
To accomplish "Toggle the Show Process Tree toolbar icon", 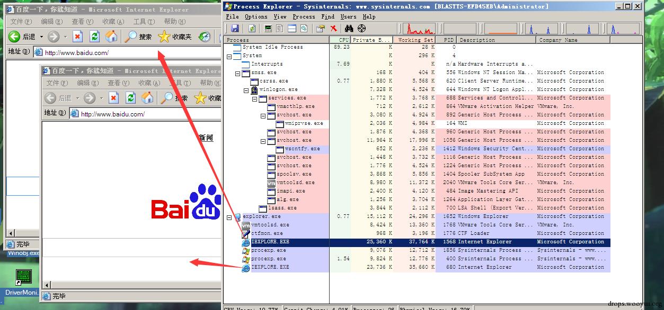I will (x=280, y=29).
